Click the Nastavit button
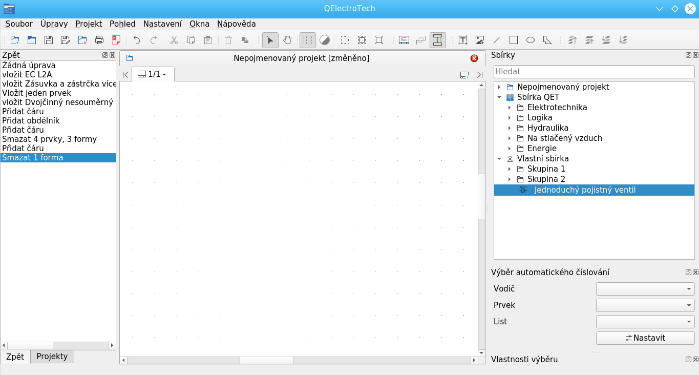The width and height of the screenshot is (699, 375). pos(645,338)
